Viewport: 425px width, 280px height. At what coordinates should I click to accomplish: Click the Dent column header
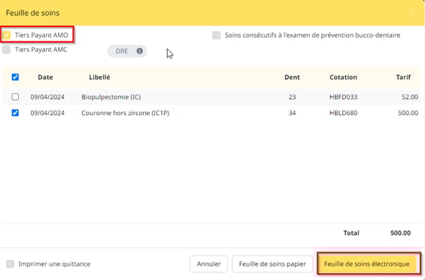292,78
